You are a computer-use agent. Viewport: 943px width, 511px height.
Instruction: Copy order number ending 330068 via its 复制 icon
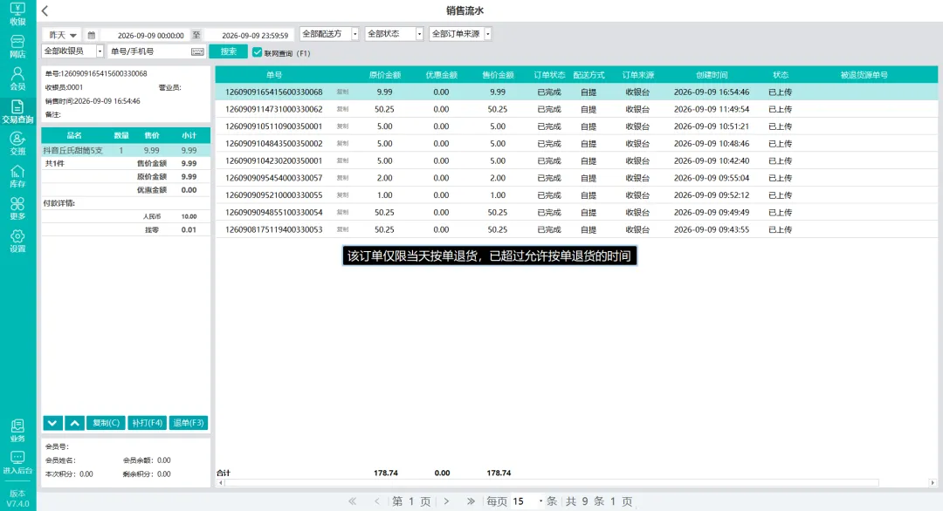pyautogui.click(x=343, y=92)
